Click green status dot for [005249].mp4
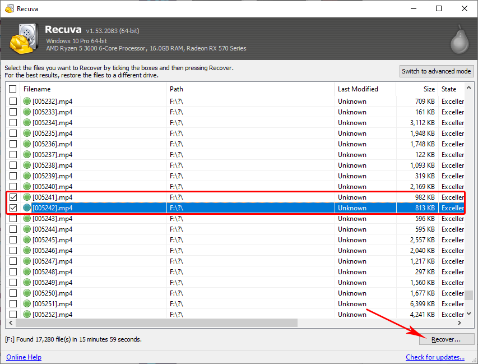Image resolution: width=478 pixels, height=364 pixels. [x=27, y=283]
